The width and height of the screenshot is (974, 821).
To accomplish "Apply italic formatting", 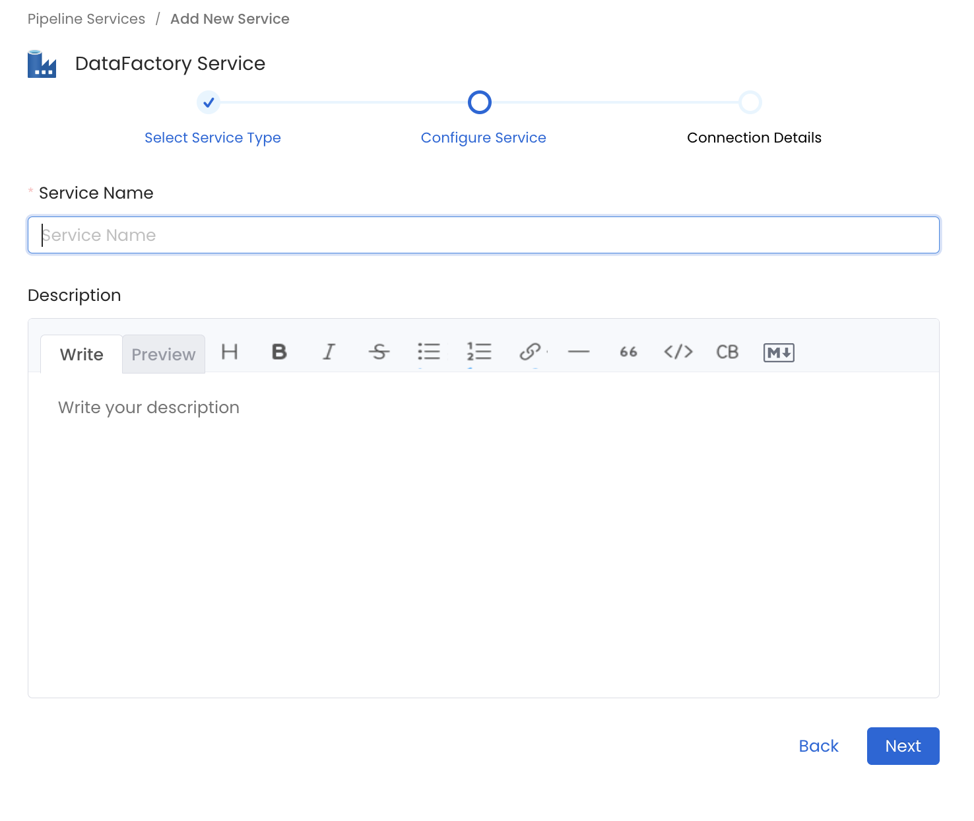I will tap(329, 352).
